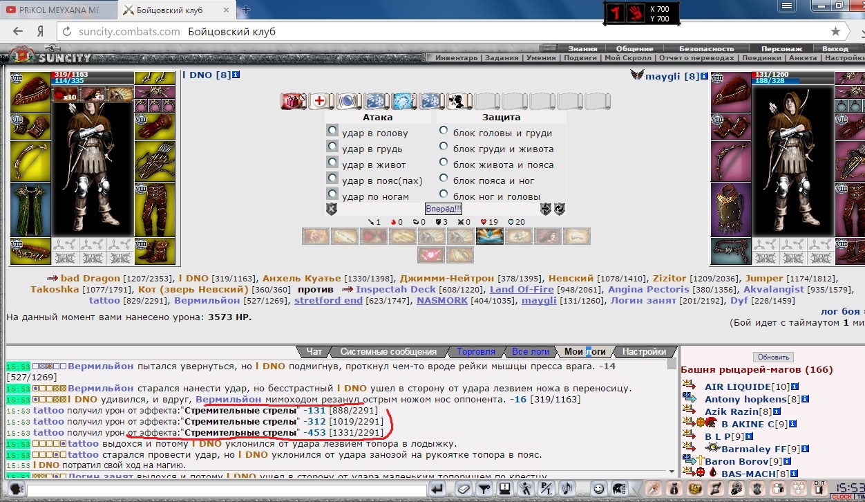865x502 pixels.
Task: Click the circular-arrows refresh shield icon
Action: tap(560, 209)
